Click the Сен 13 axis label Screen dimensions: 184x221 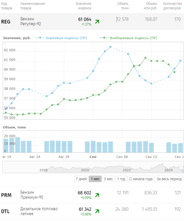[x=151, y=157]
